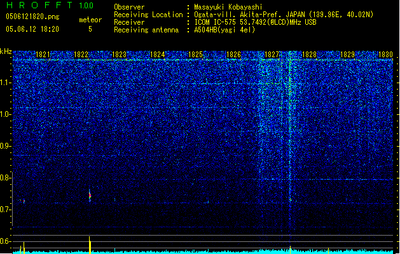Click the 1822 time axis marker
The height and width of the screenshot is (254, 400).
tap(81, 55)
